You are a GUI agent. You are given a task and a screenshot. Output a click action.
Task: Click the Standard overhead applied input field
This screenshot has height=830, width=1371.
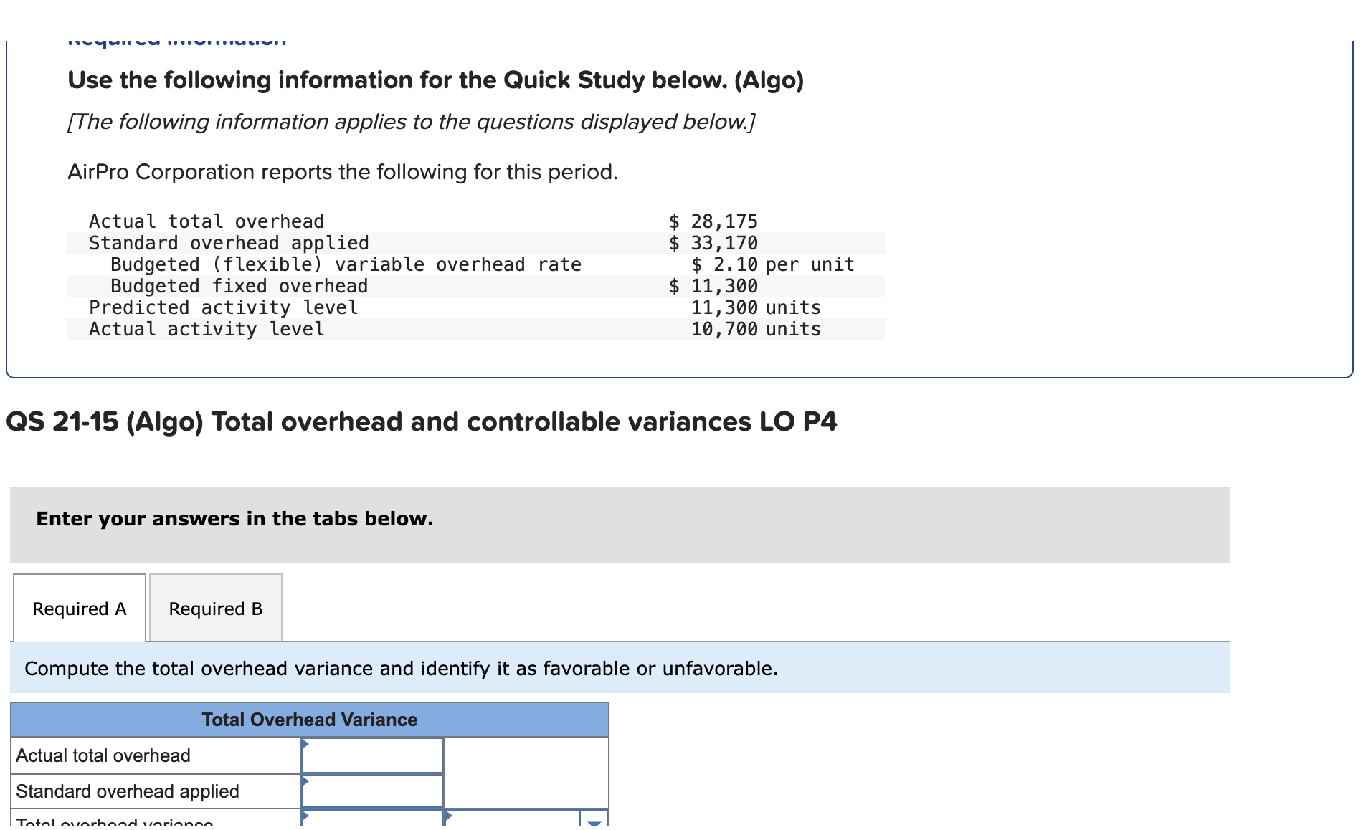point(372,791)
